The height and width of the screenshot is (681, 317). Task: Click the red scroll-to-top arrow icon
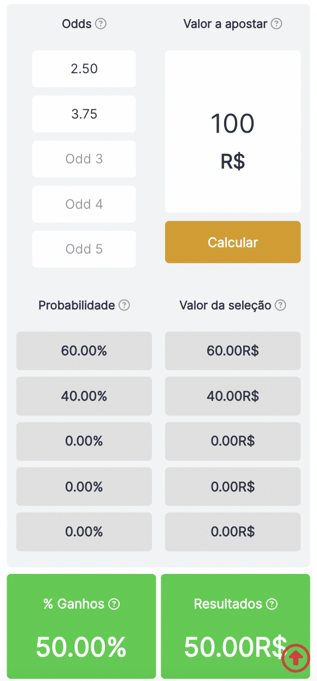point(296,659)
